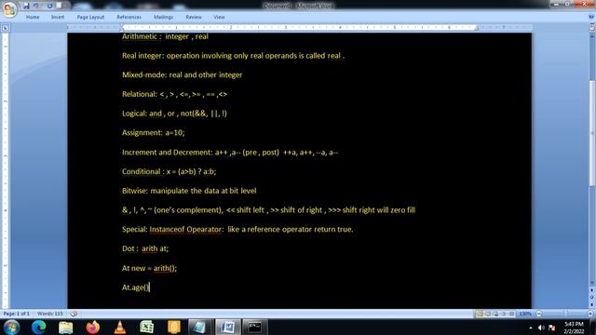
Task: Open the Review tab
Action: pyautogui.click(x=194, y=17)
